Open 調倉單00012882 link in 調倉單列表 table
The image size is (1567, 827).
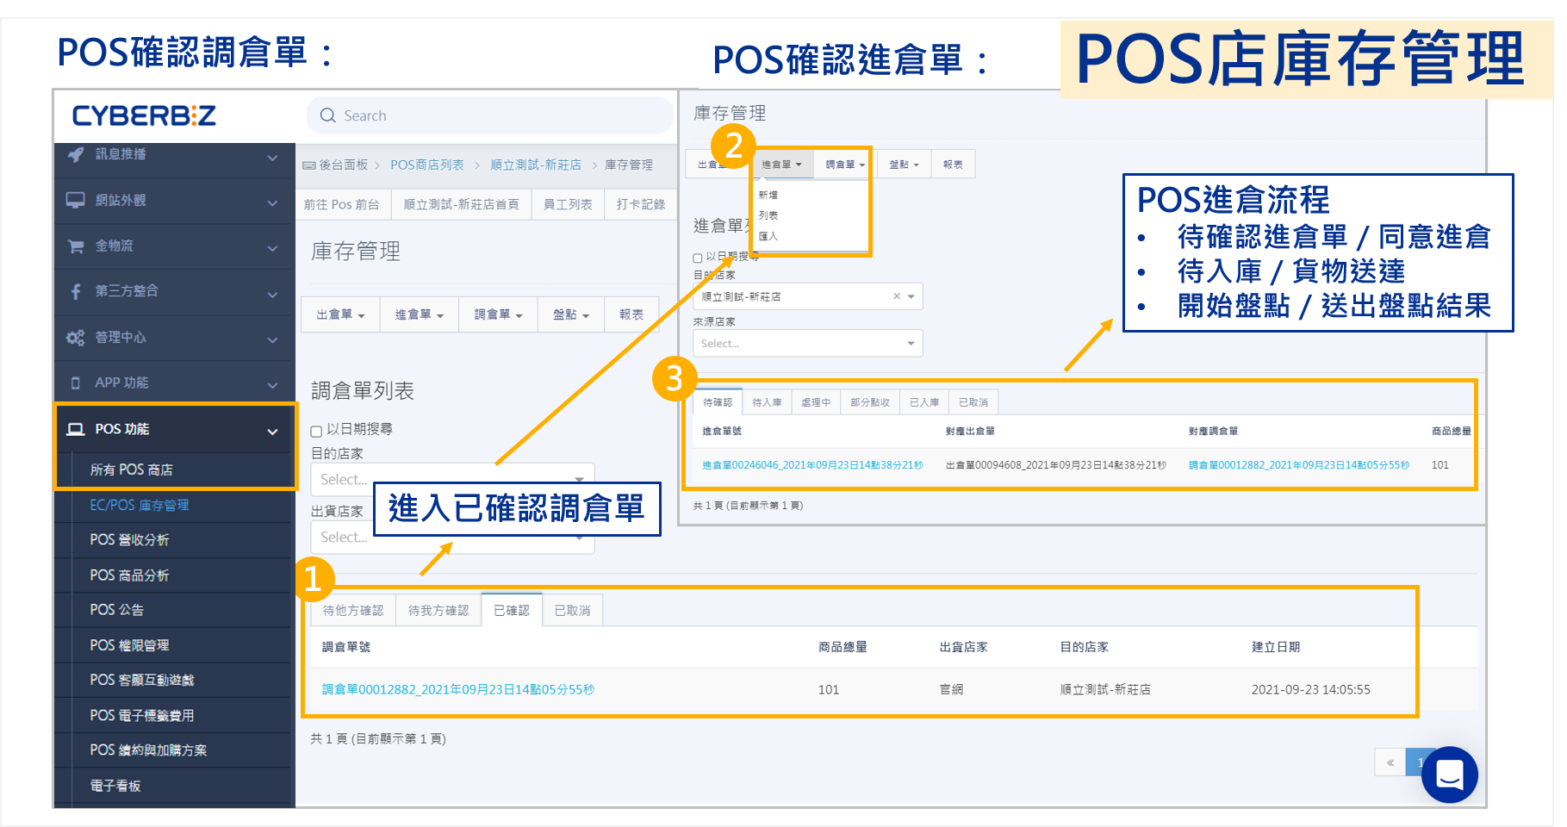458,689
